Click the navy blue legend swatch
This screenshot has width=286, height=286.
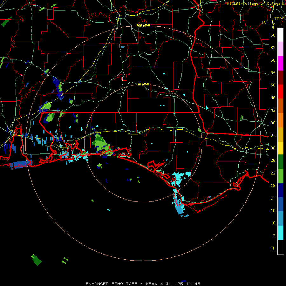[281, 190]
